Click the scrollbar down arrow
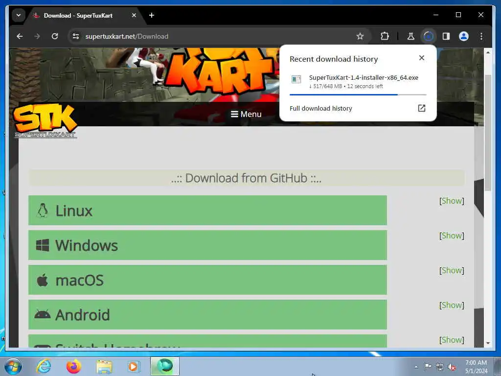501x376 pixels. tap(488, 343)
